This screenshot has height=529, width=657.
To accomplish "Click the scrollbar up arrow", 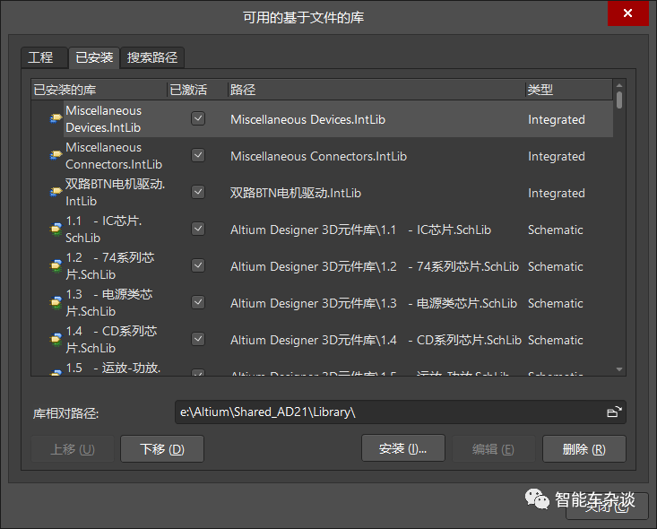I will point(619,85).
